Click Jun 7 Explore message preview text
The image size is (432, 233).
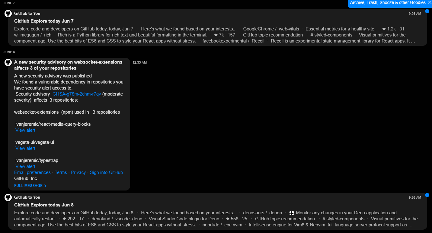pyautogui.click(x=215, y=35)
